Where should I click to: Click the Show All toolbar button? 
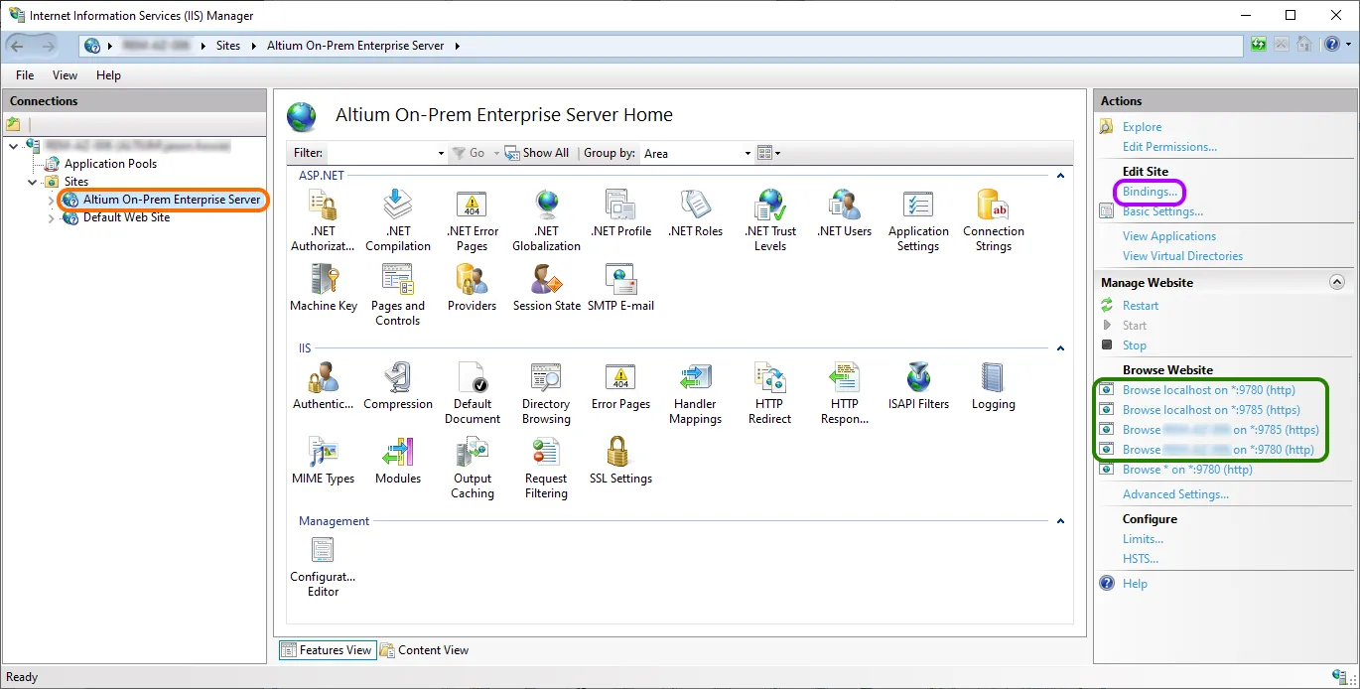tap(537, 153)
